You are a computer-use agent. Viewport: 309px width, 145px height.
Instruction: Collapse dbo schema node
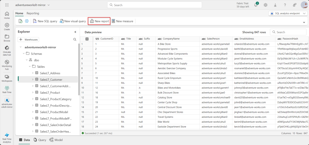27,60
